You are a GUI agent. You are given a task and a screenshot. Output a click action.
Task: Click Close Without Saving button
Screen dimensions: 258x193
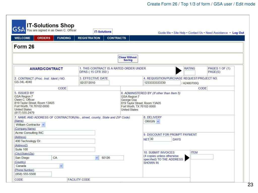[128, 59]
